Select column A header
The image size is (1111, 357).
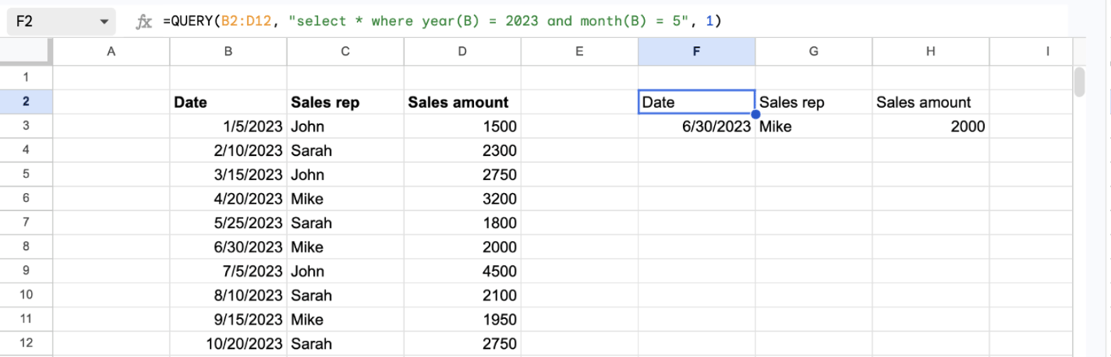pos(111,51)
